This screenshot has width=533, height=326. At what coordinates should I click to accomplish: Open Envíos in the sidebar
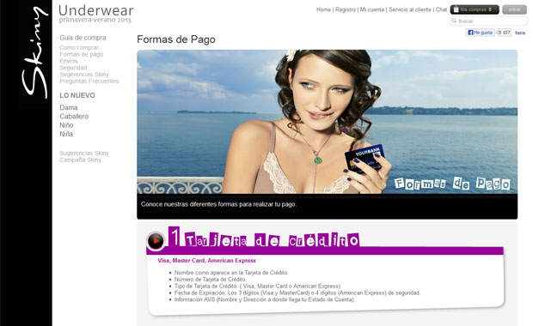point(69,61)
